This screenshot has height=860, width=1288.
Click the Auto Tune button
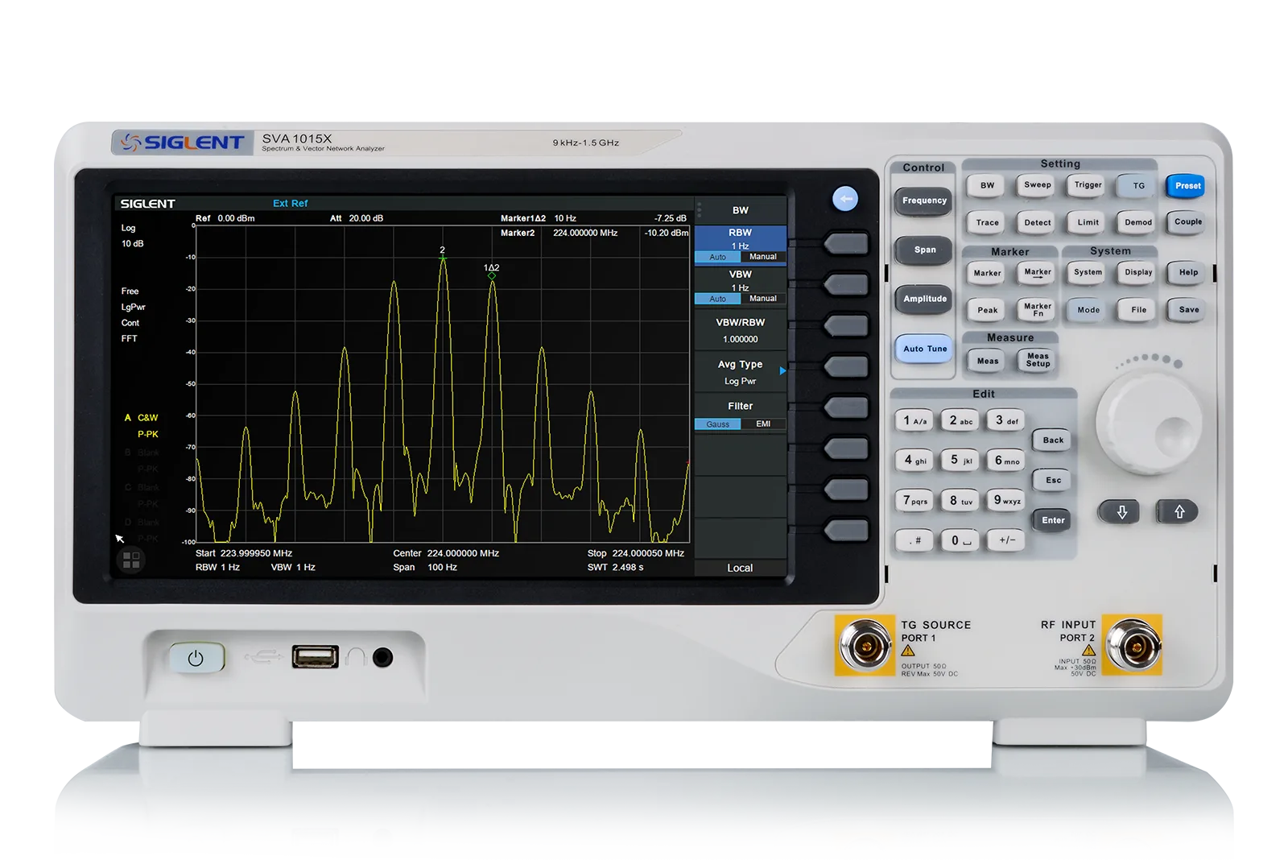click(x=924, y=349)
